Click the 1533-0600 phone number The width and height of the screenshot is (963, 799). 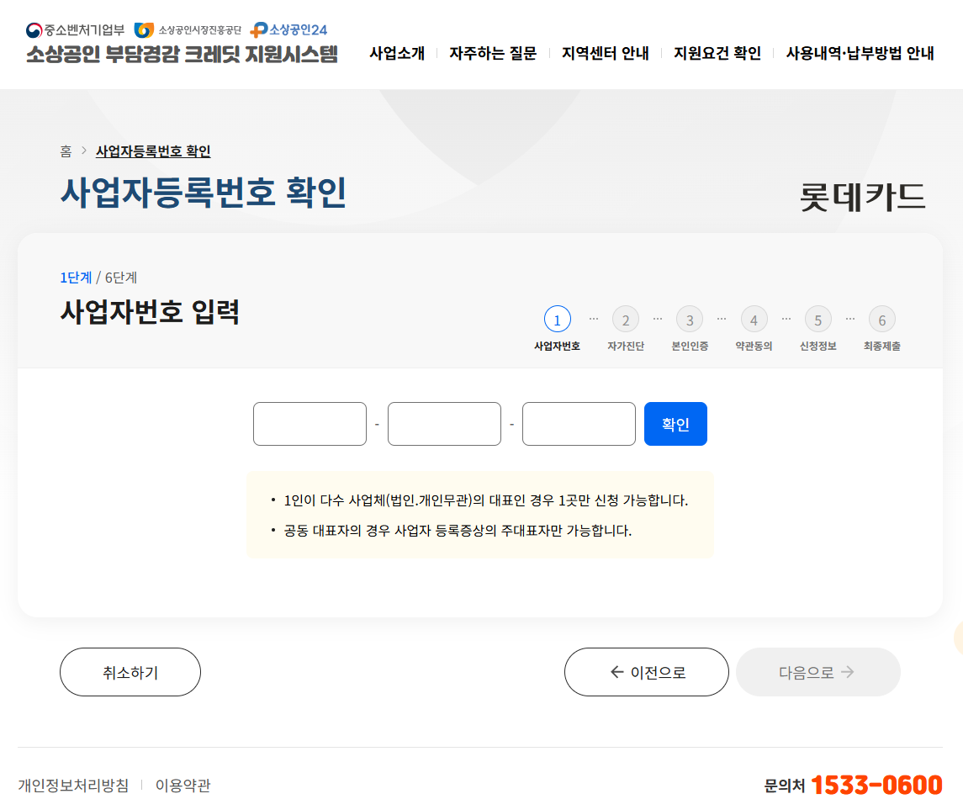(876, 785)
